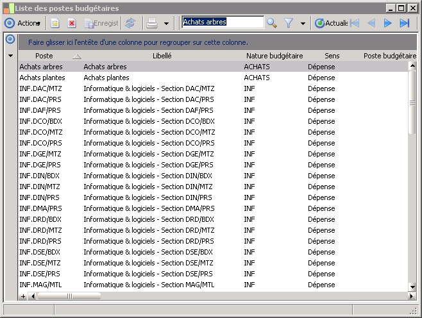The width and height of the screenshot is (422, 318).
Task: Open the Actions menu
Action: click(23, 23)
